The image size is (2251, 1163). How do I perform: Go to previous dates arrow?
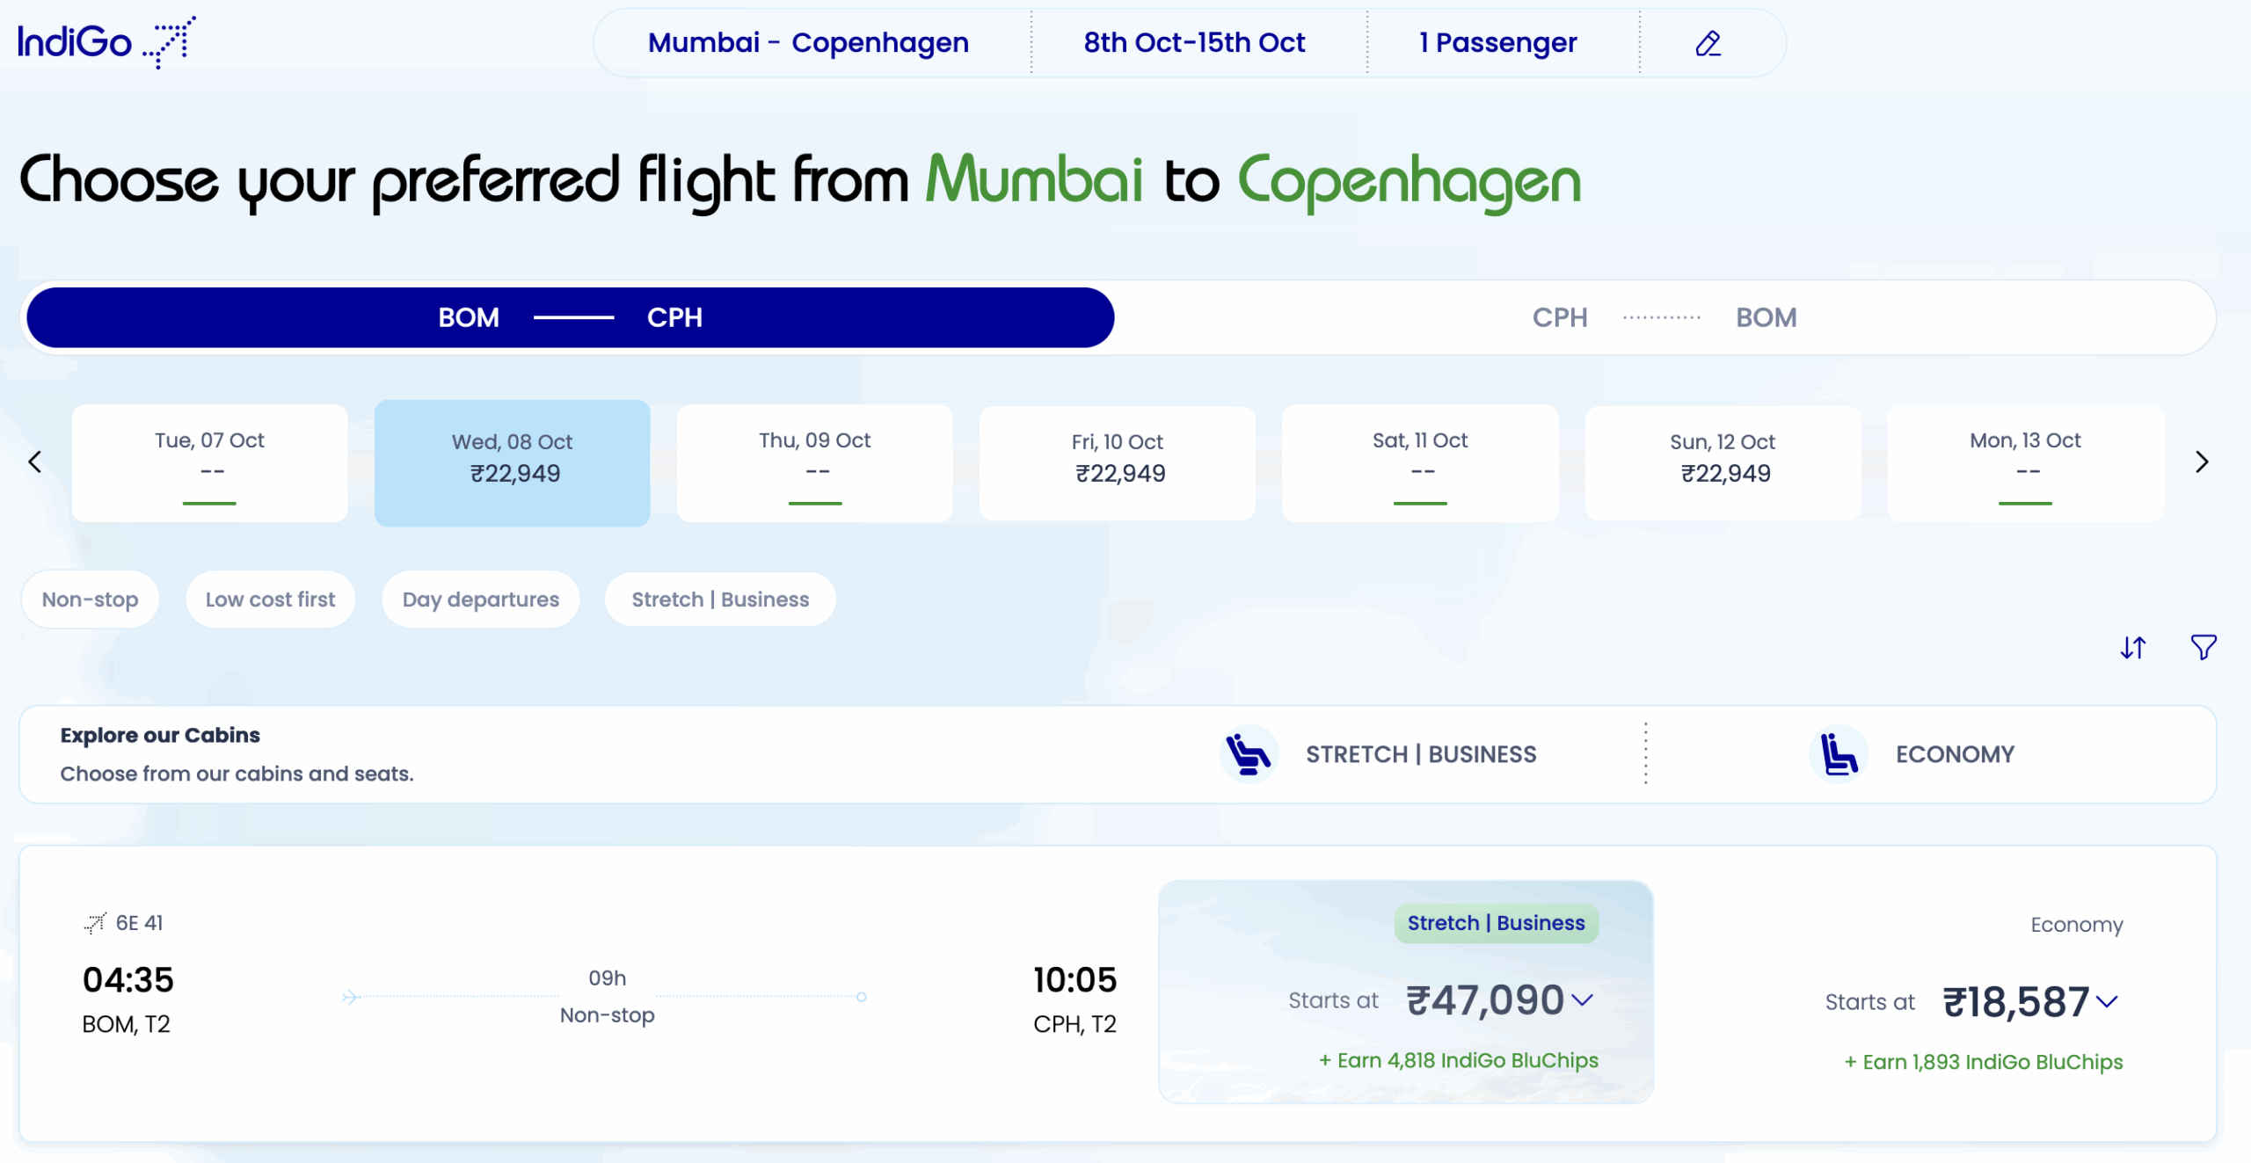pos(35,462)
